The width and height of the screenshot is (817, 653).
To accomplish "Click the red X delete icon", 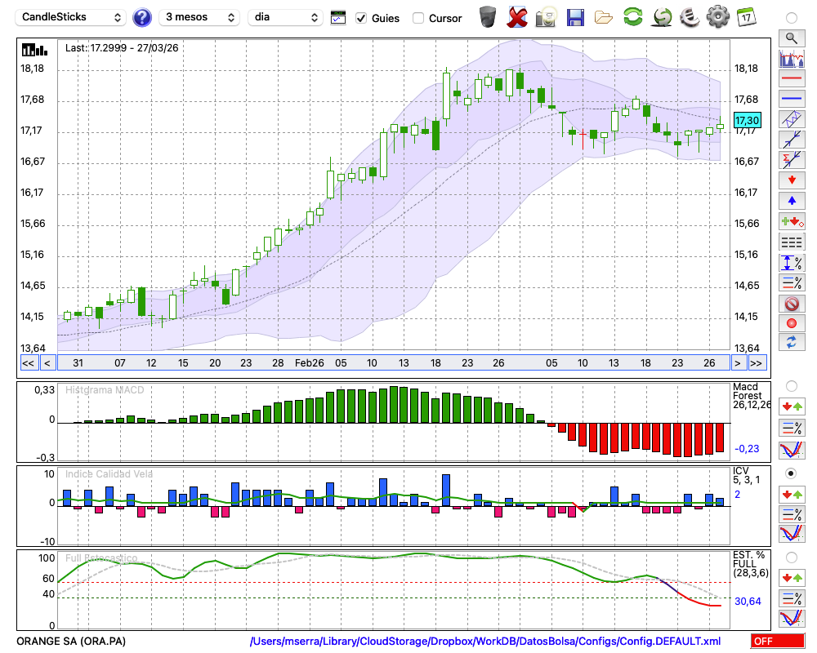I will [516, 17].
